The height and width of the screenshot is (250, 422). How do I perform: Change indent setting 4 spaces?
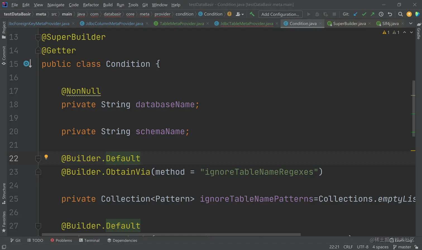380,247
